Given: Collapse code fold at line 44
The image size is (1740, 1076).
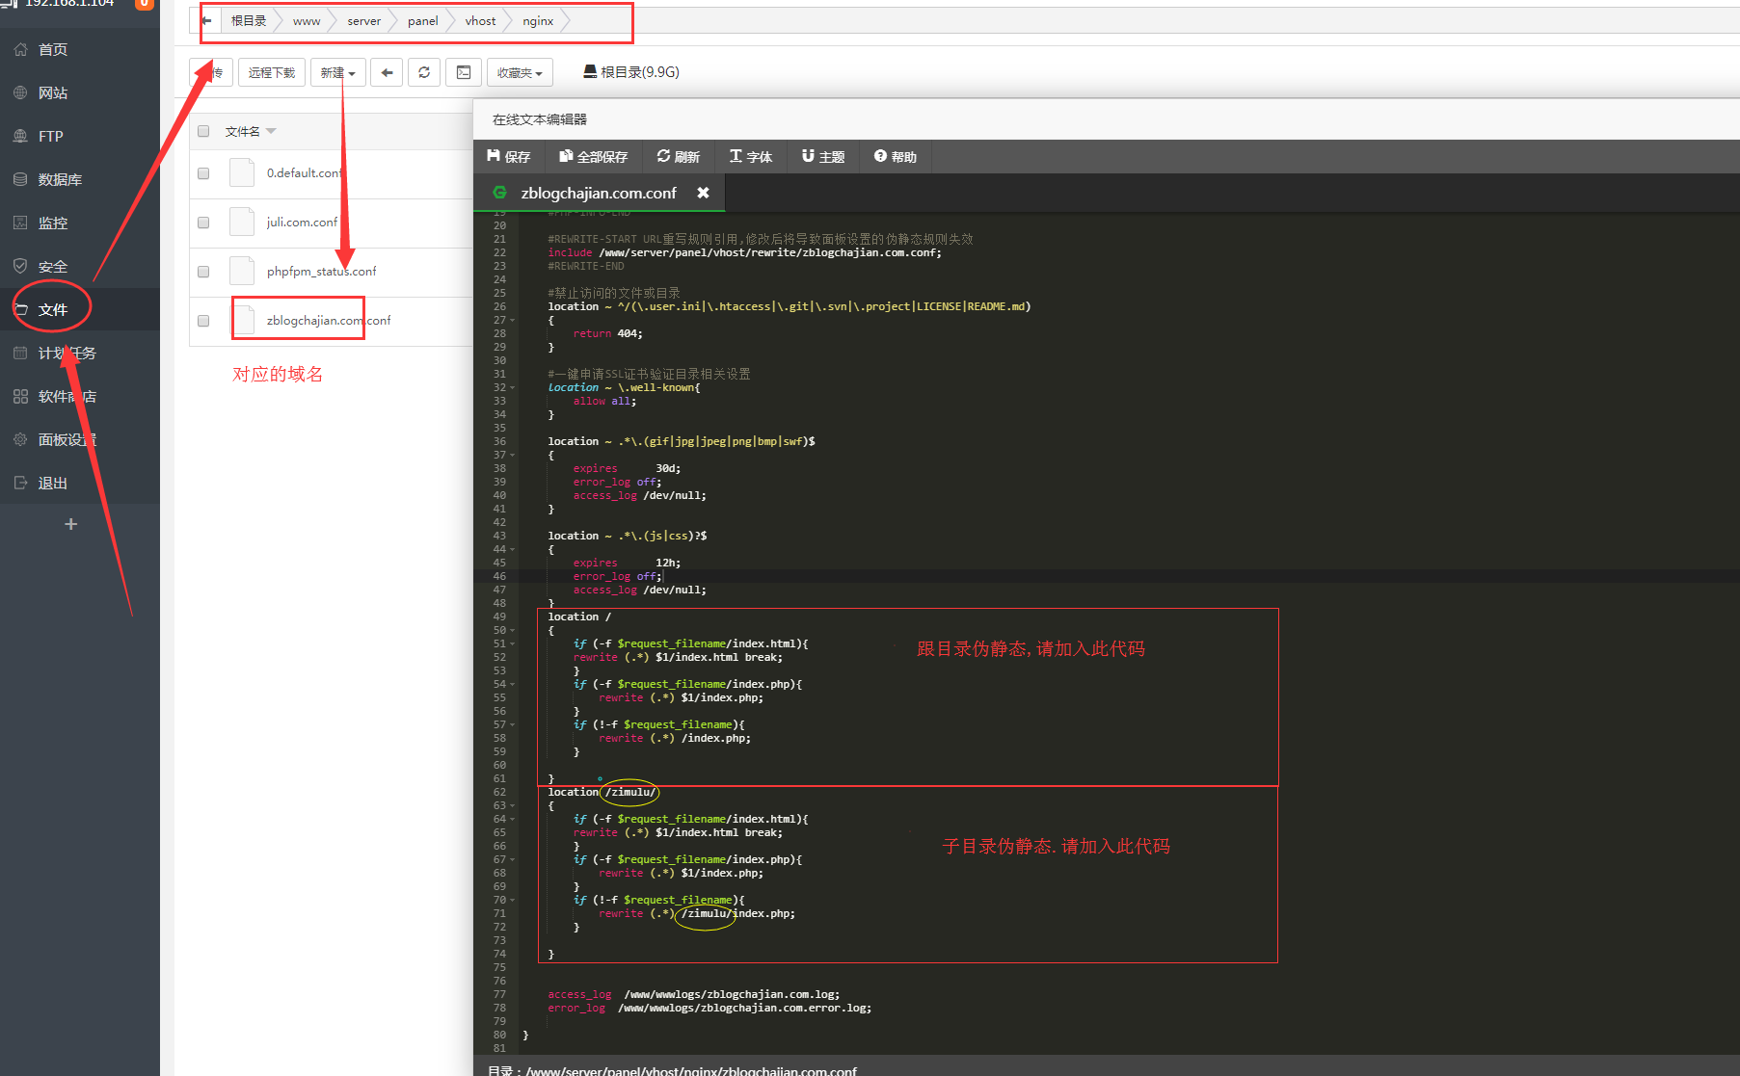Looking at the screenshot, I should [x=513, y=550].
